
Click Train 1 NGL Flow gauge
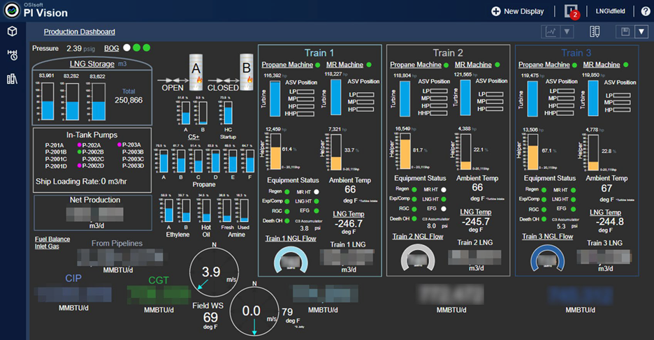click(x=291, y=259)
